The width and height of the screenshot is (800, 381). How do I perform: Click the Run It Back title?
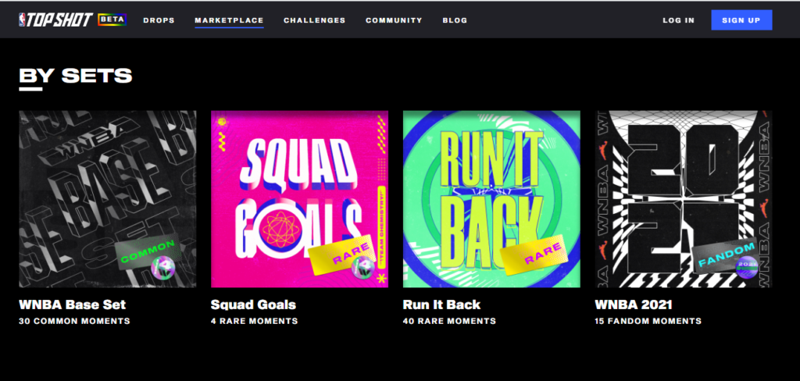point(442,305)
